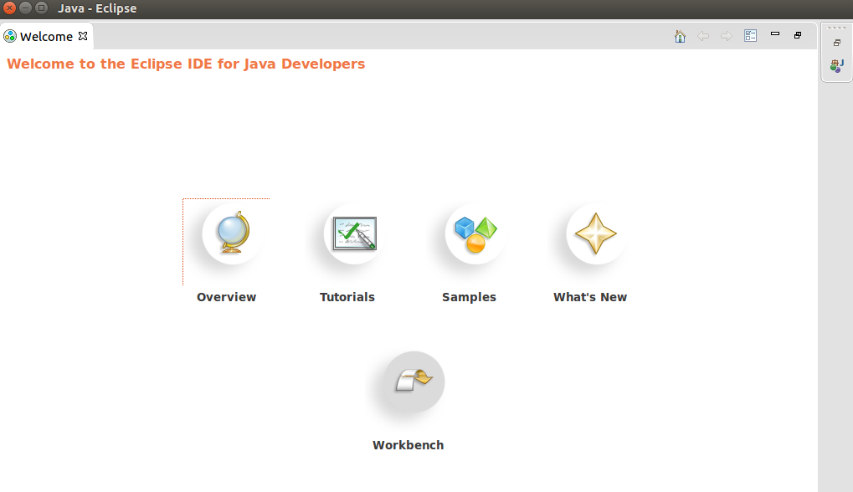Open the Samples shapes icon

click(475, 233)
